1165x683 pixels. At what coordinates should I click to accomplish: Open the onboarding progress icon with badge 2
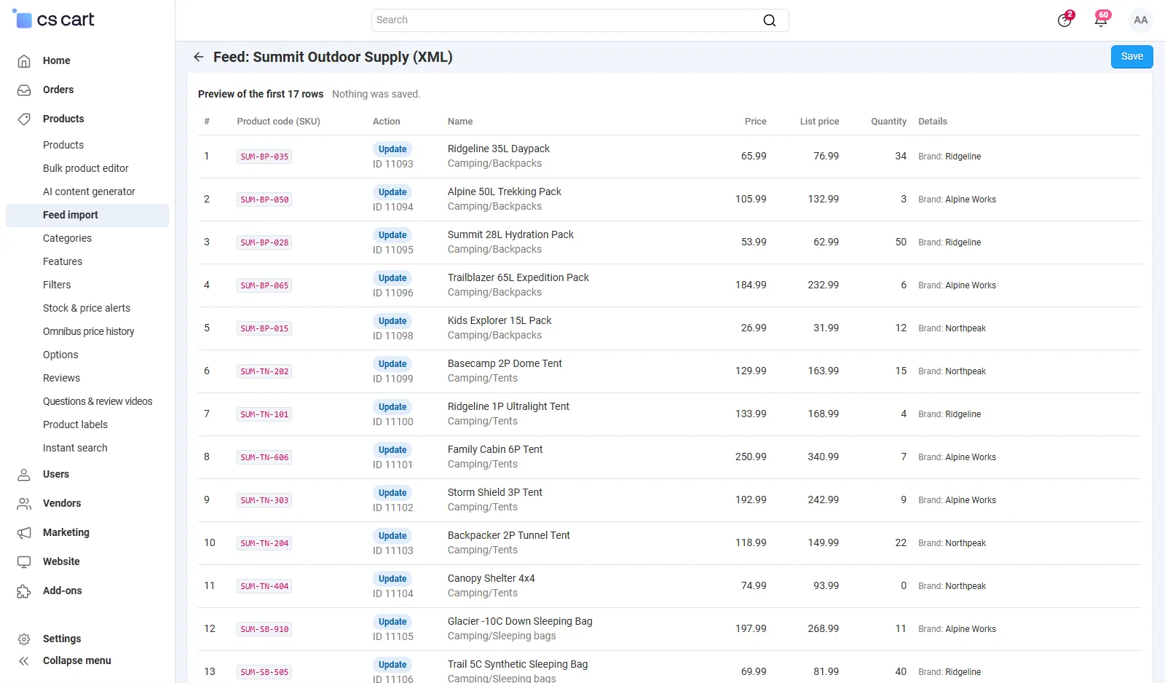click(1065, 20)
